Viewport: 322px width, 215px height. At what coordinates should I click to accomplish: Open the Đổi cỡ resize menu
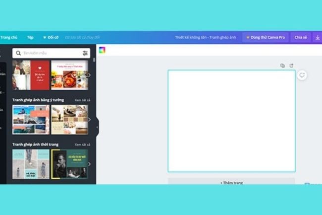point(50,37)
